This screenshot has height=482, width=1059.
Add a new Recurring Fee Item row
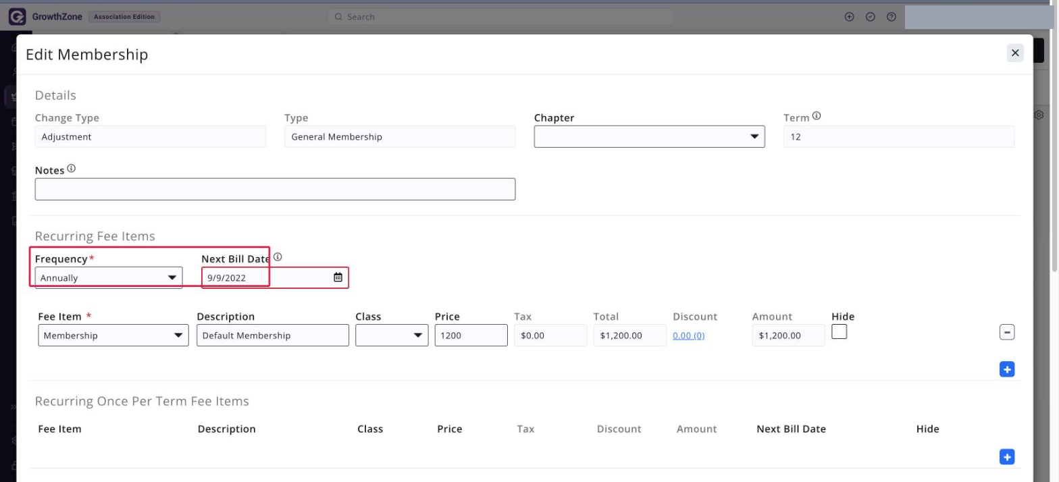(x=1007, y=369)
